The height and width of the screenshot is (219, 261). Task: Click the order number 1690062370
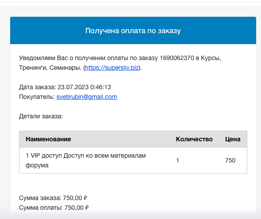pos(177,58)
